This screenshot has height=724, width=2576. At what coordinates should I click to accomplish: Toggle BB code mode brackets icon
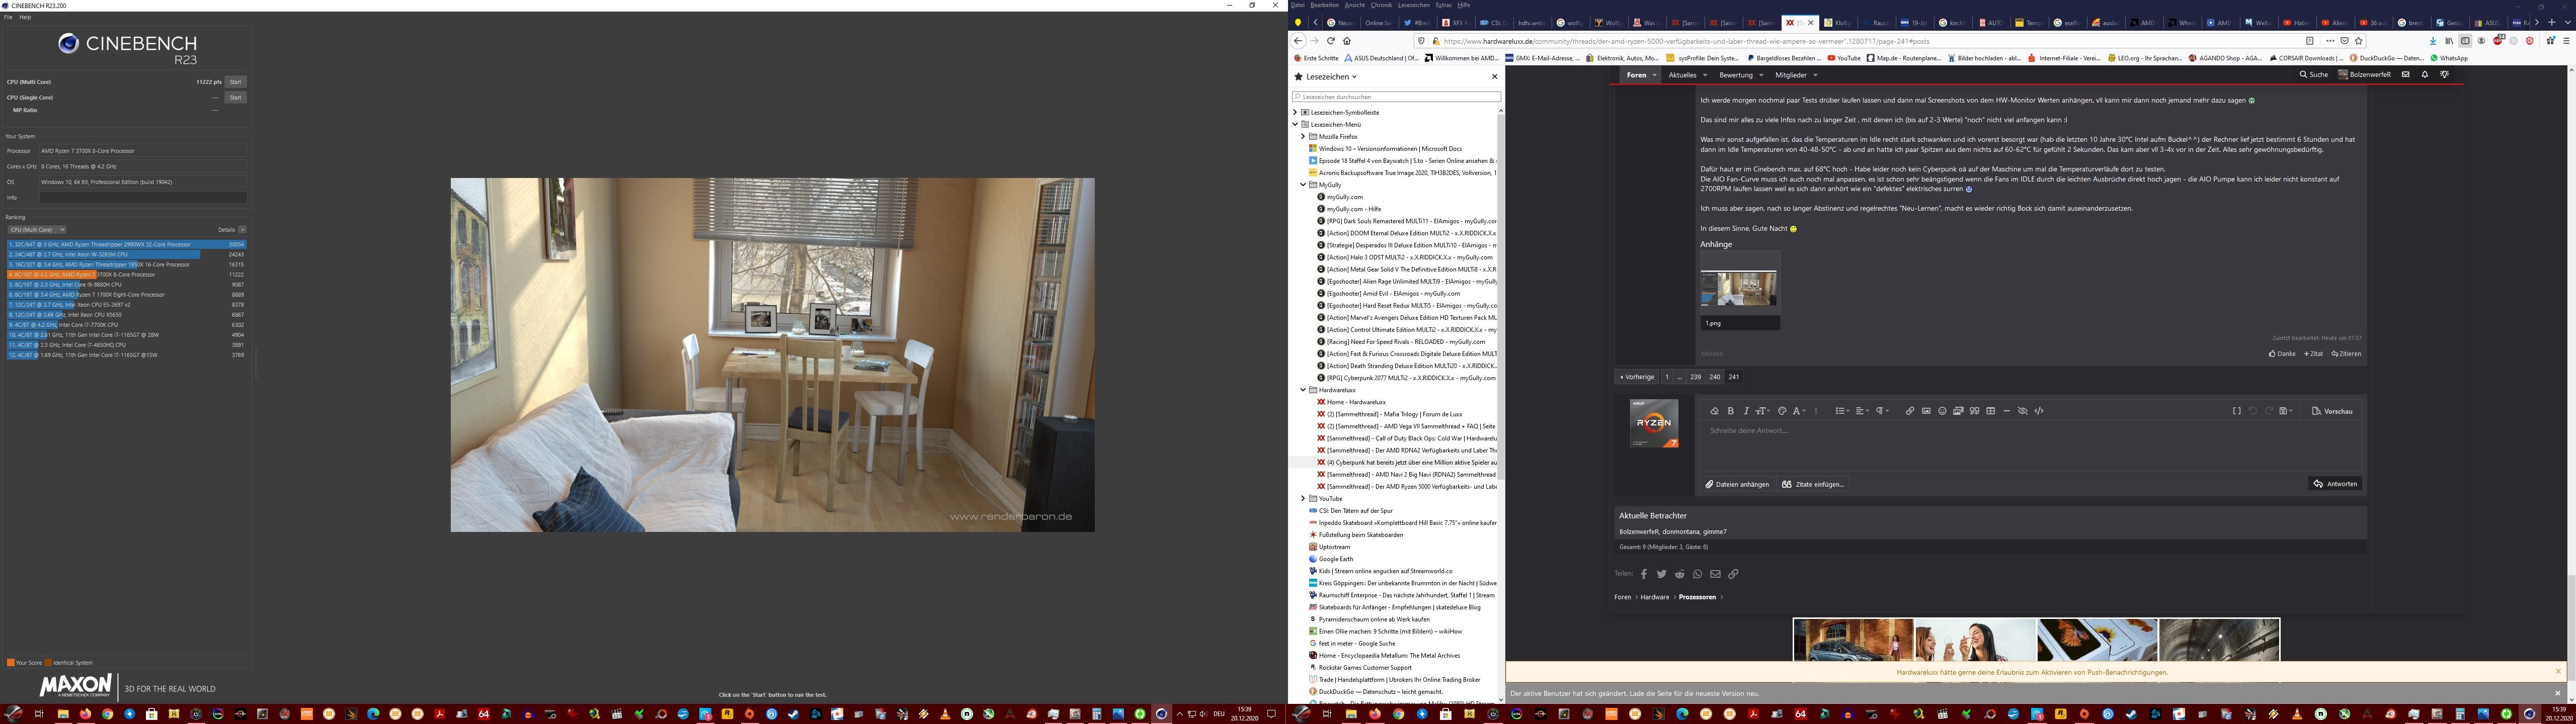pos(2237,411)
